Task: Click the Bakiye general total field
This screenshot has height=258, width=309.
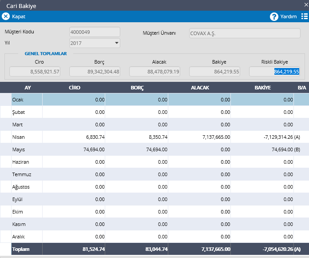Action: pos(214,72)
